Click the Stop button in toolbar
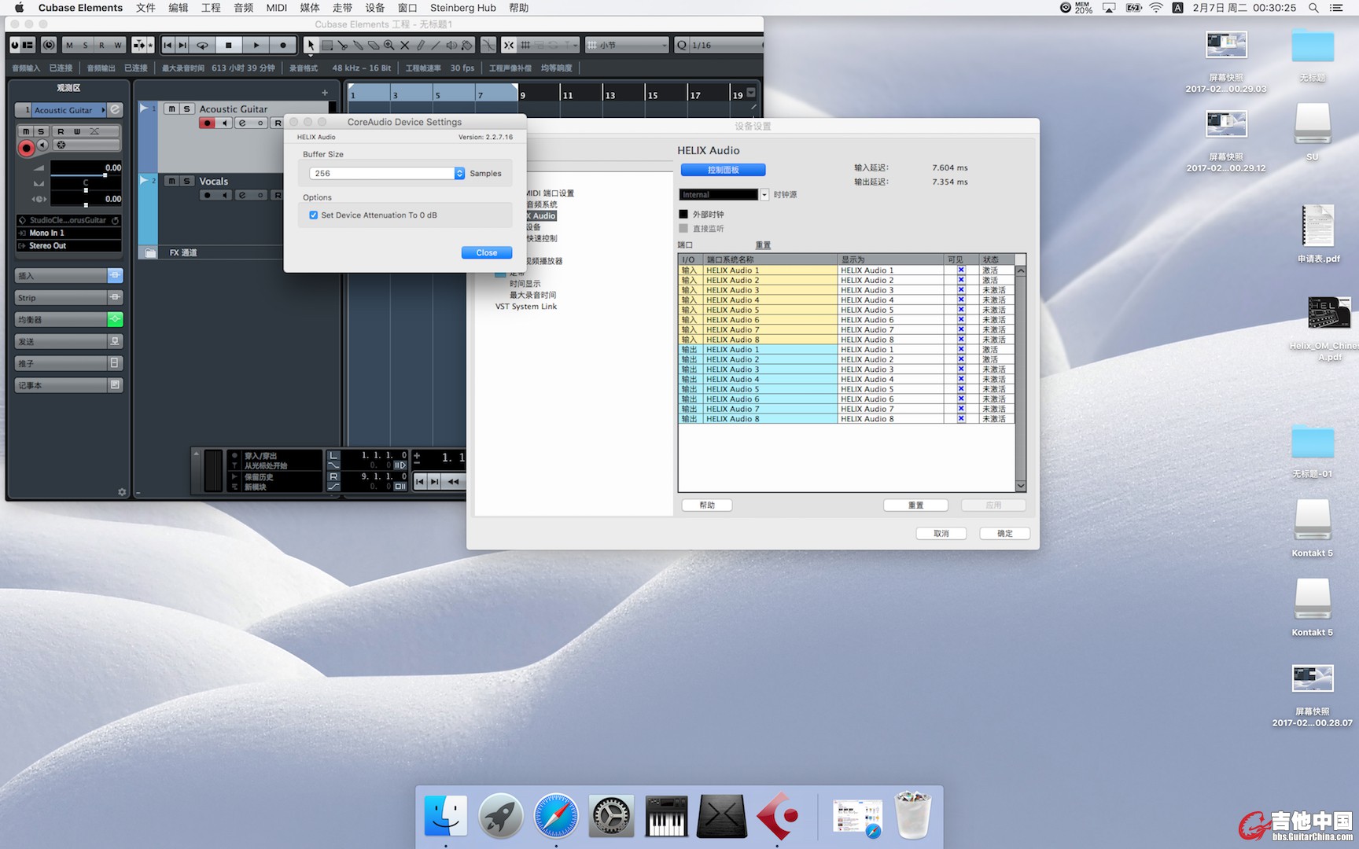This screenshot has width=1359, height=849. pyautogui.click(x=229, y=46)
